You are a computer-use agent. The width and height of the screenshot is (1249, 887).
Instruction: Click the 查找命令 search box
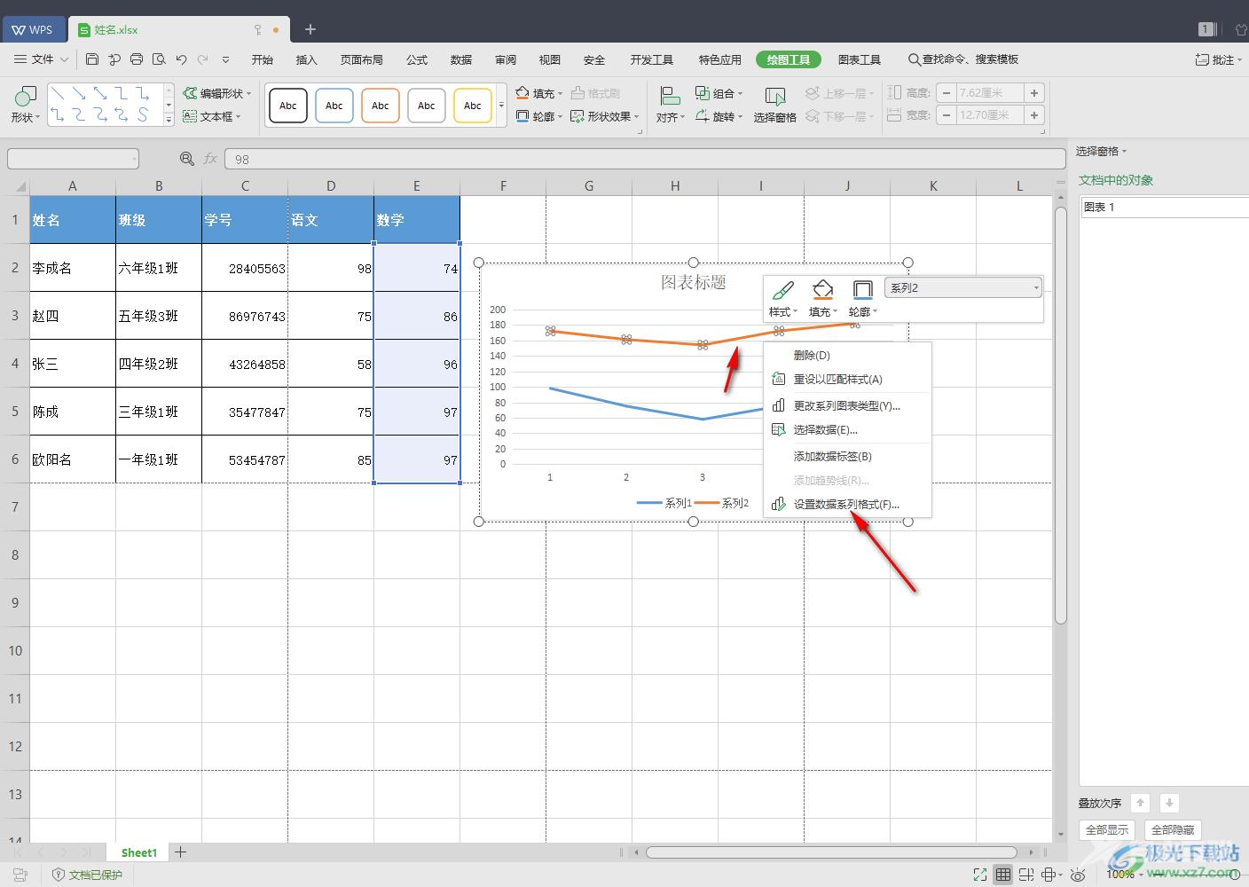963,59
